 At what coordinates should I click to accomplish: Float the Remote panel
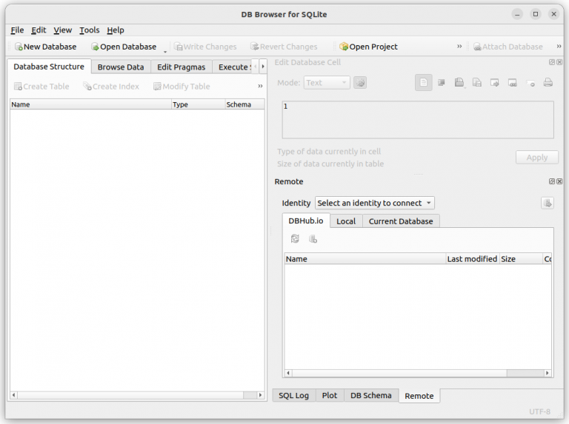pyautogui.click(x=552, y=181)
